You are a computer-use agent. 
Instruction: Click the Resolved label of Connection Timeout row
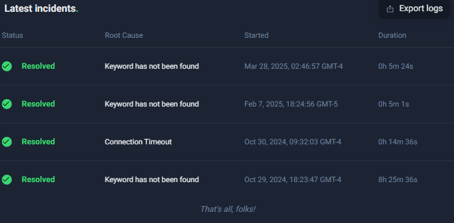point(38,142)
